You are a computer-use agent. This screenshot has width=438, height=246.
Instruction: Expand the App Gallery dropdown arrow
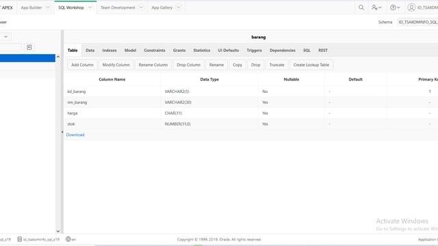[179, 8]
